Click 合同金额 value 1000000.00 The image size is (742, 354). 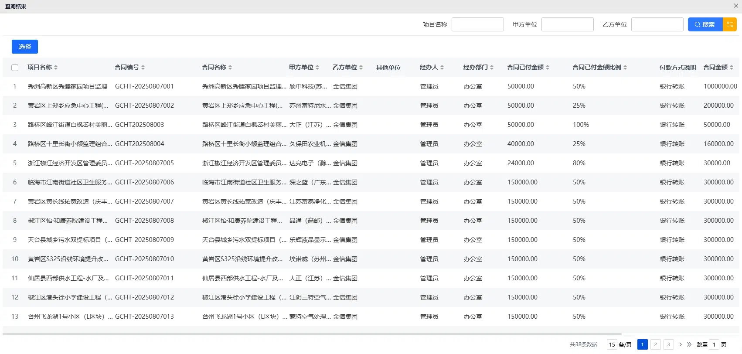pyautogui.click(x=720, y=86)
